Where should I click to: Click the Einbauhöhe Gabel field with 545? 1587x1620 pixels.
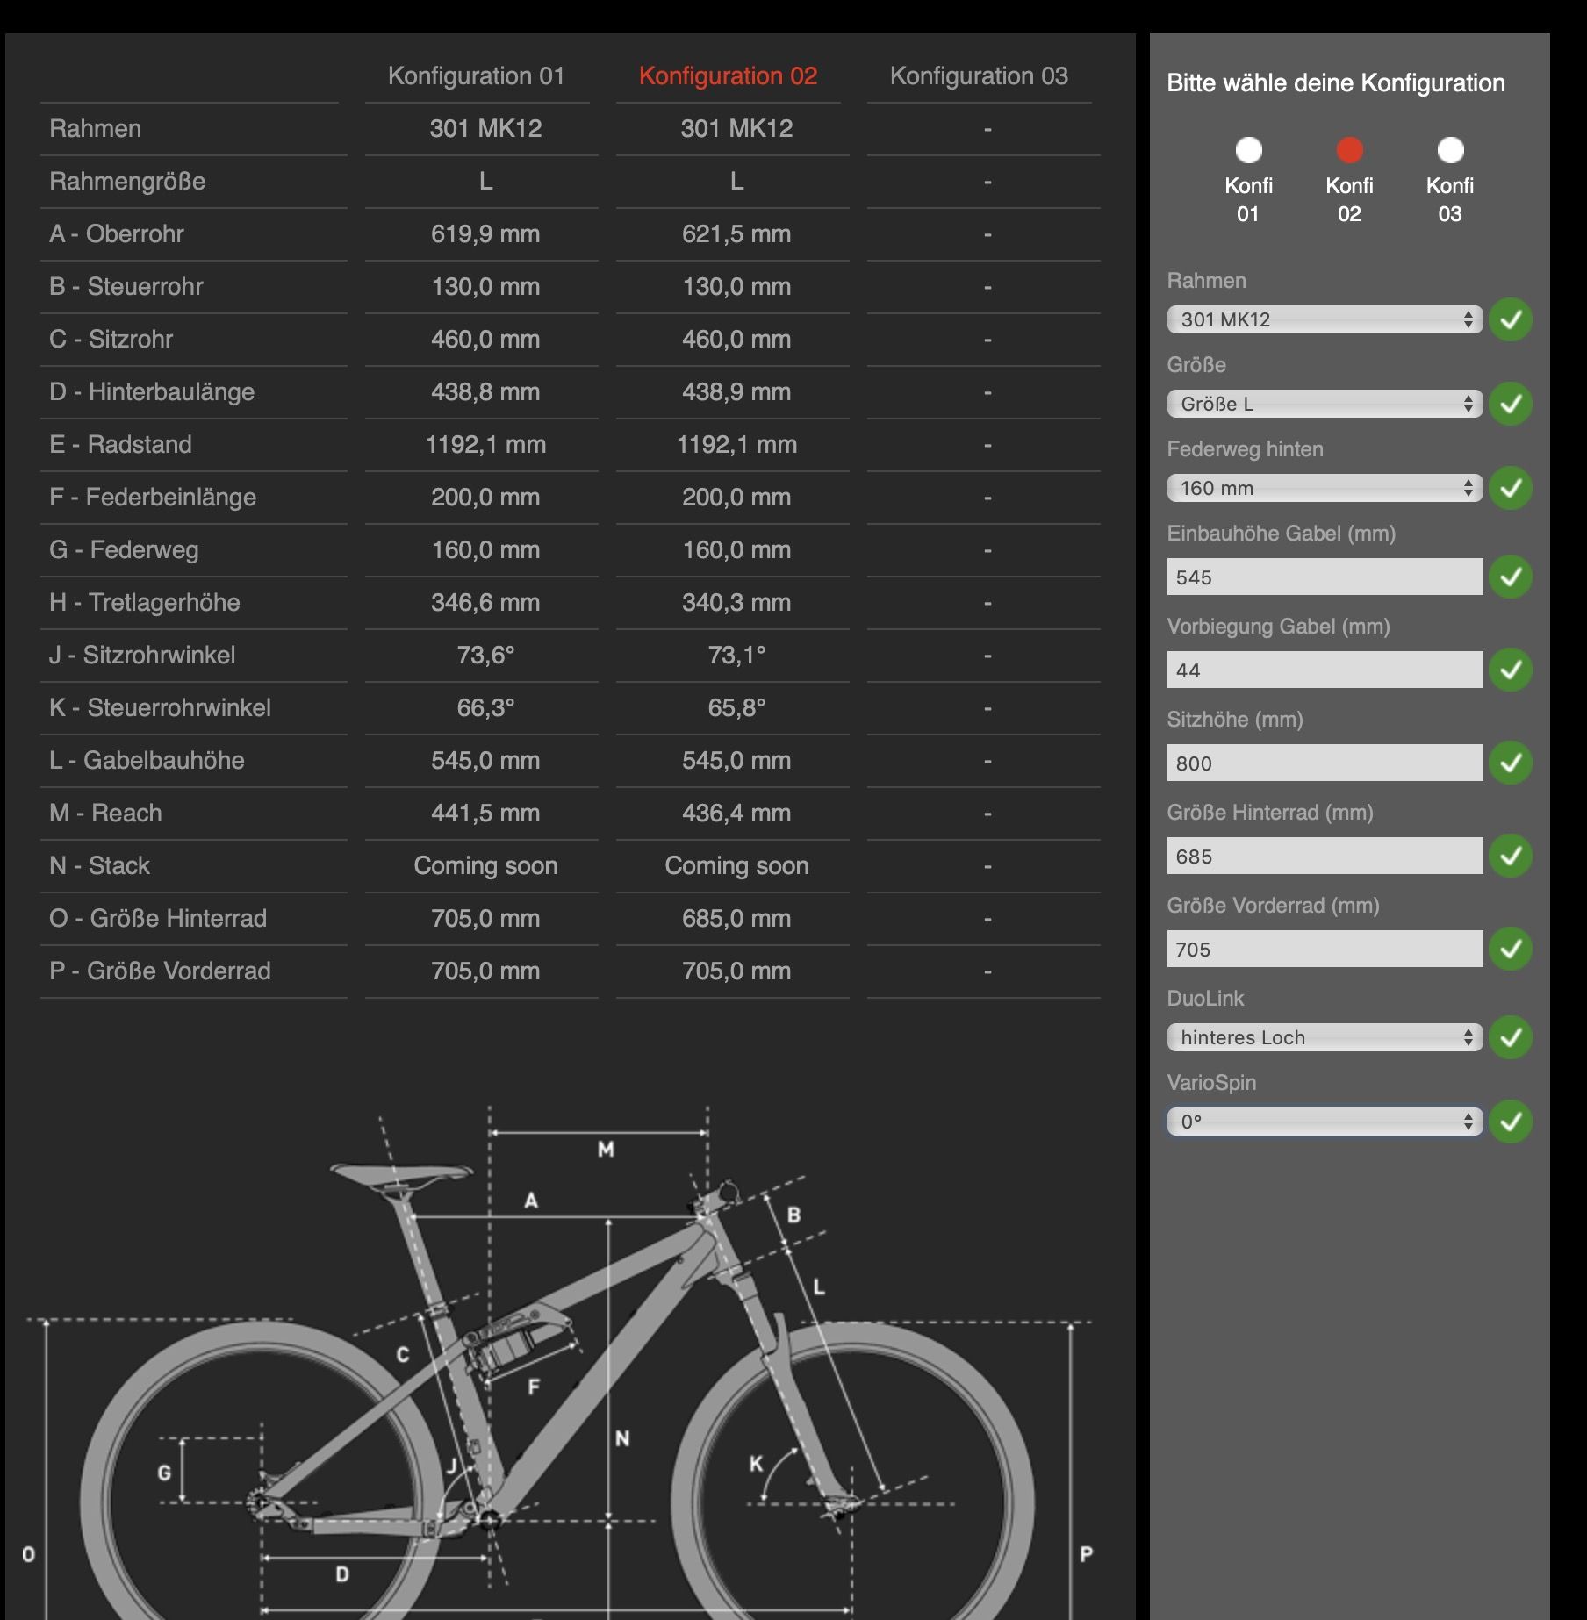point(1325,577)
